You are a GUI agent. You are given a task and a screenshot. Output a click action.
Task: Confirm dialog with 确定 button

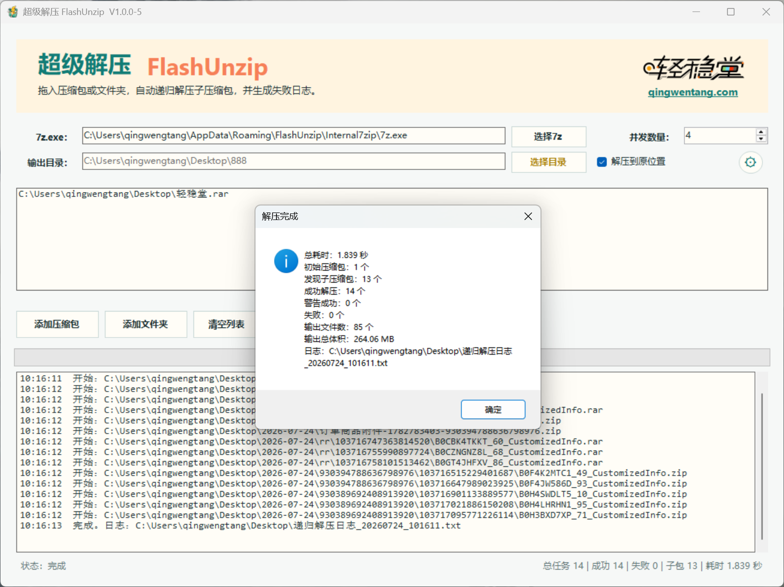(x=493, y=409)
